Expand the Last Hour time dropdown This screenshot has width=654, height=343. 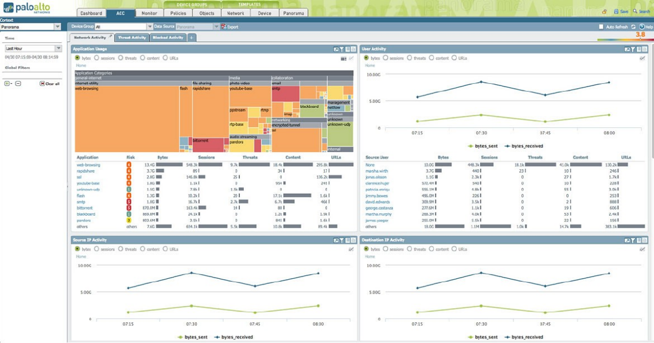tap(58, 49)
